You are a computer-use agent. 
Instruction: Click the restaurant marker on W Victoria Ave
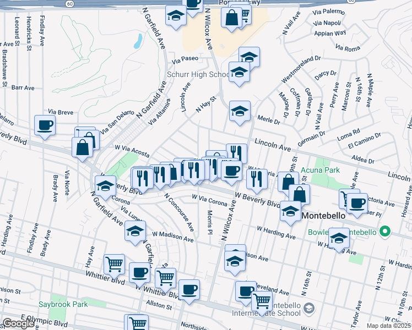click(x=257, y=182)
